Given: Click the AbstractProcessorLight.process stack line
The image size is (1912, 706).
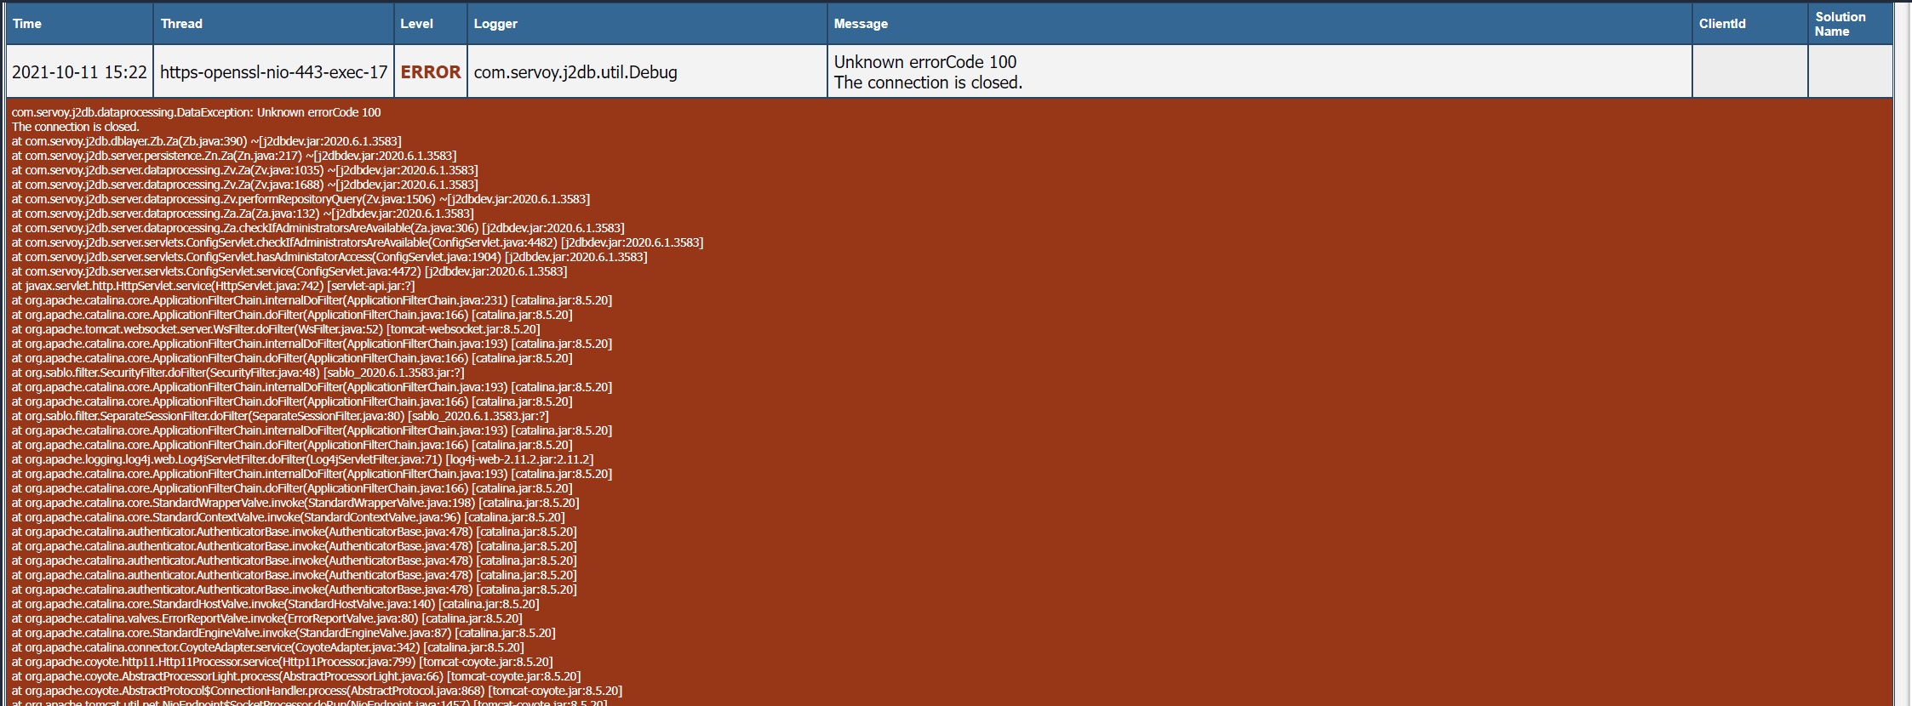Looking at the screenshot, I should 296,676.
